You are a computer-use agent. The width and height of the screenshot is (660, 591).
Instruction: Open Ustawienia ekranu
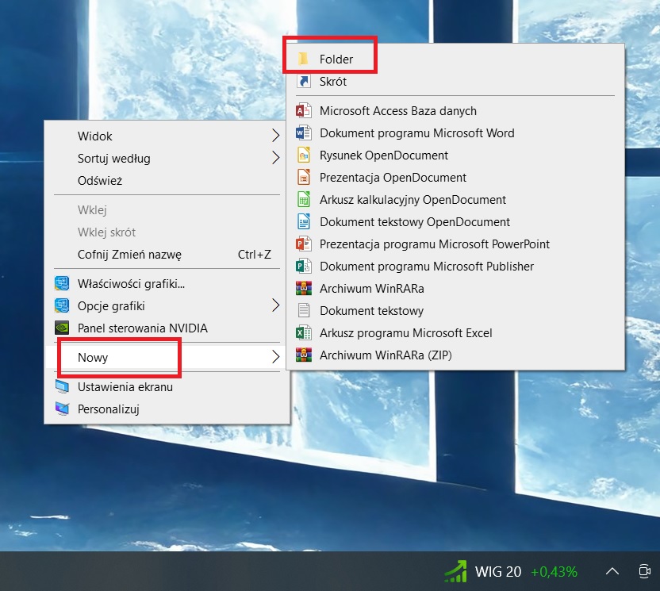[x=167, y=387]
